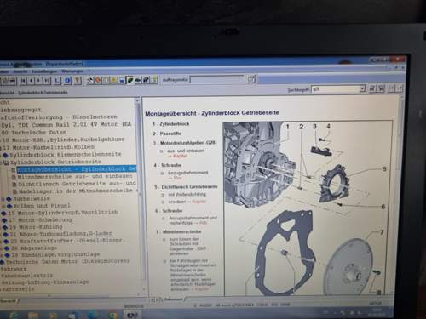Image resolution: width=426 pixels, height=319 pixels.
Task: Click the ElsaWin app icon on taskbar
Action: point(132,315)
